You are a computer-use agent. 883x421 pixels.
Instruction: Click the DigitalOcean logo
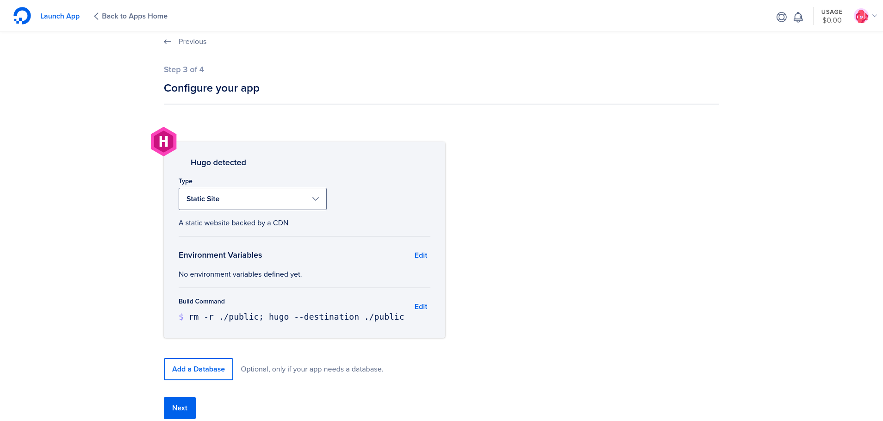click(22, 15)
